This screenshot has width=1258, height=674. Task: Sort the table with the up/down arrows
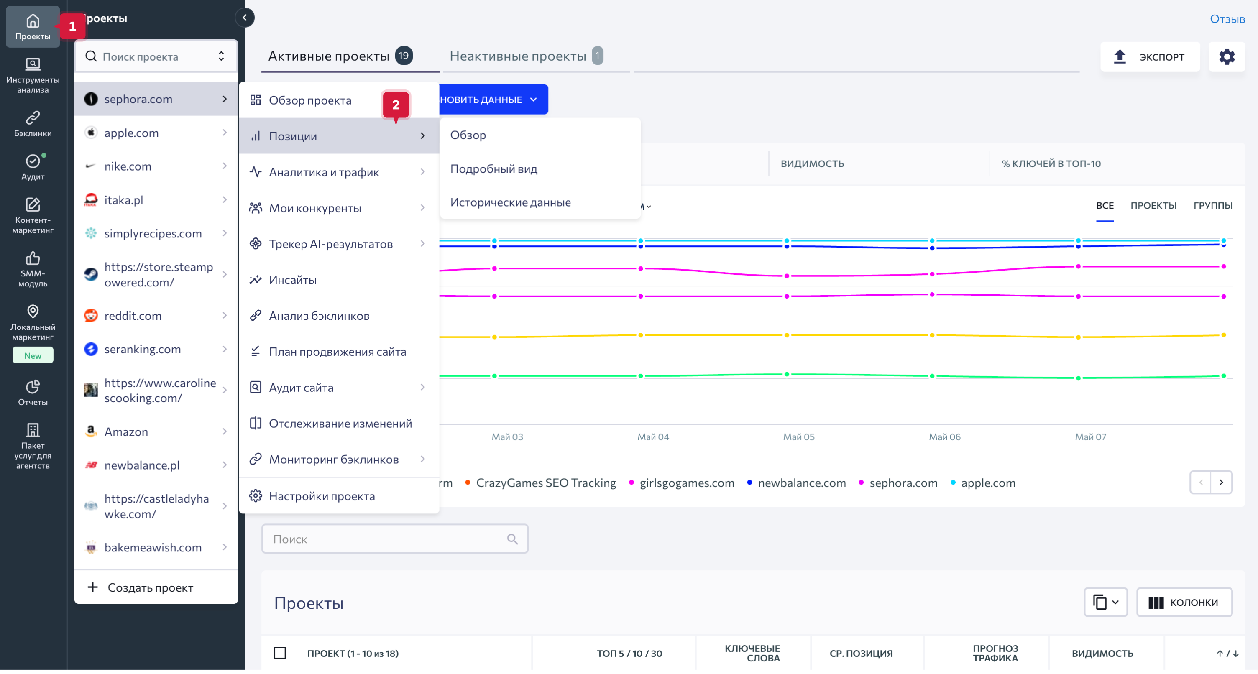pyautogui.click(x=1227, y=653)
